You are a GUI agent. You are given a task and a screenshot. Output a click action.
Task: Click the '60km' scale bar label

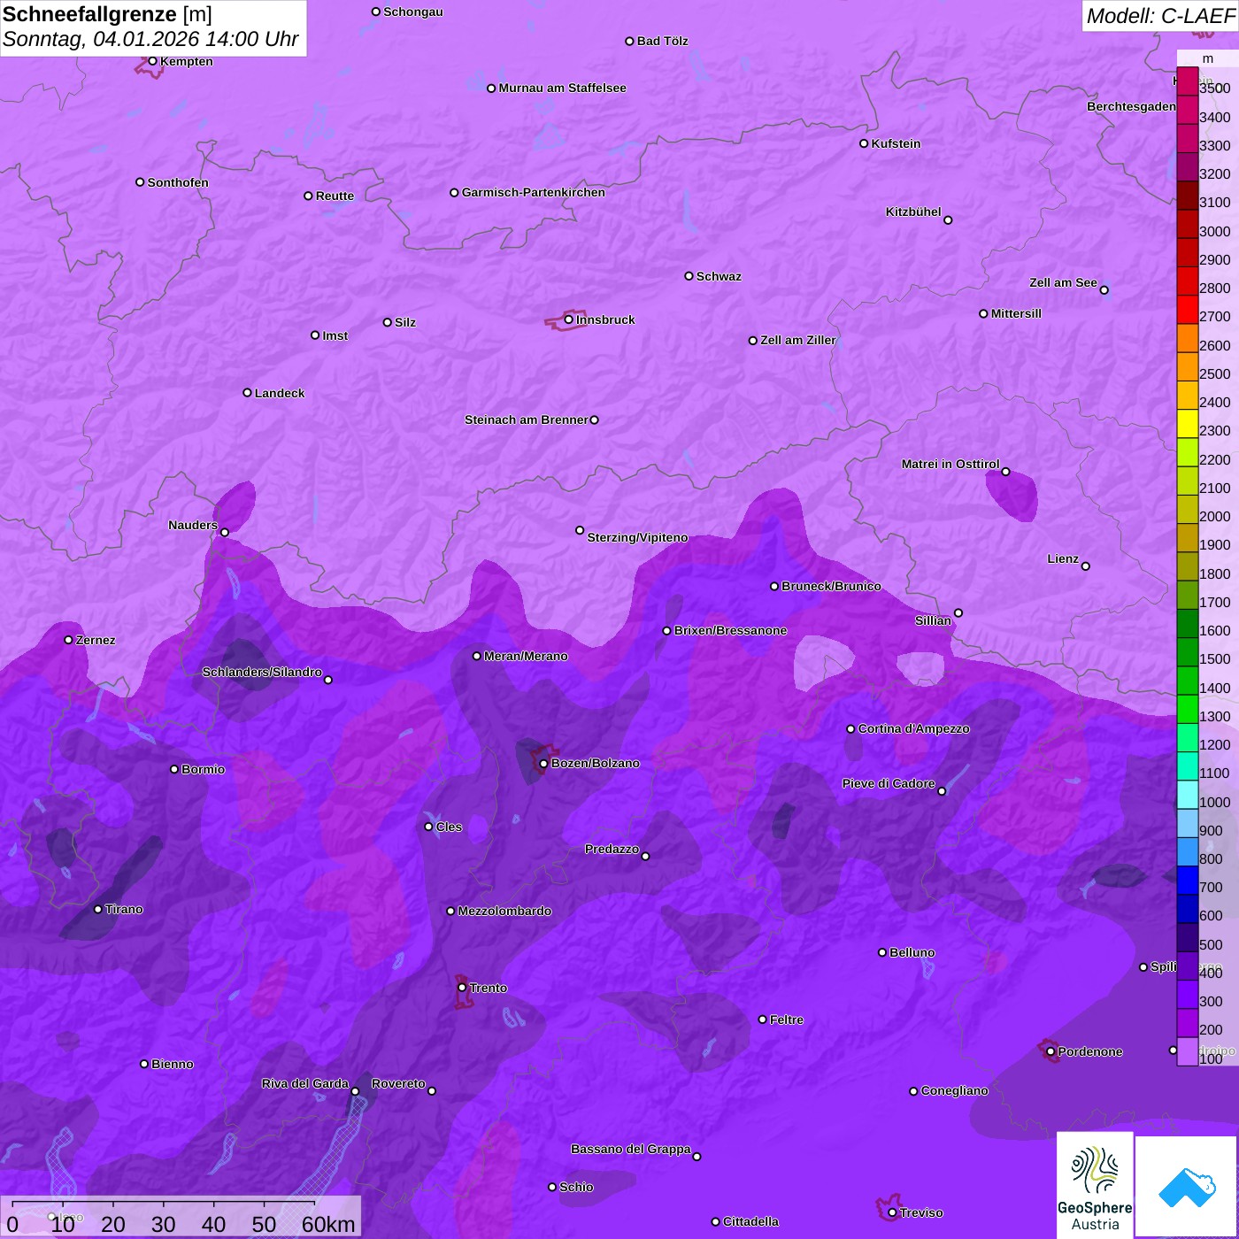328,1224
